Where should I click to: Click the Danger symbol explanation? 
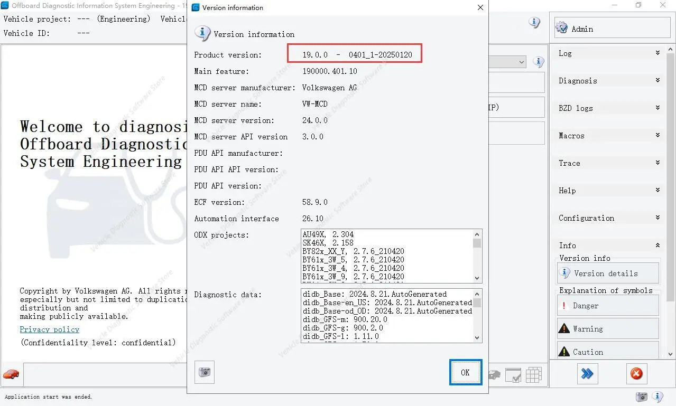click(608, 306)
